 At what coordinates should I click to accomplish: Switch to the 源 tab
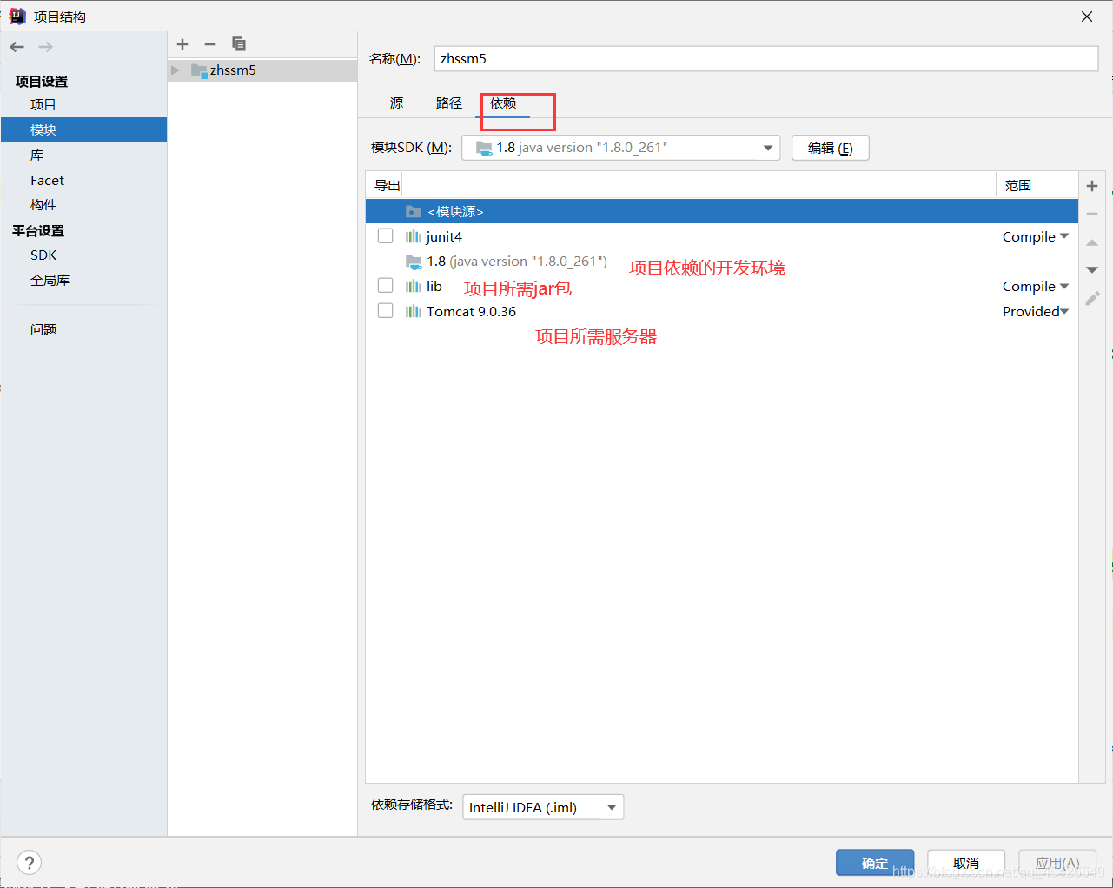point(396,103)
